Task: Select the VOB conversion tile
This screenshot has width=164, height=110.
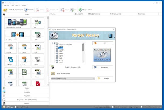Action: [24, 83]
